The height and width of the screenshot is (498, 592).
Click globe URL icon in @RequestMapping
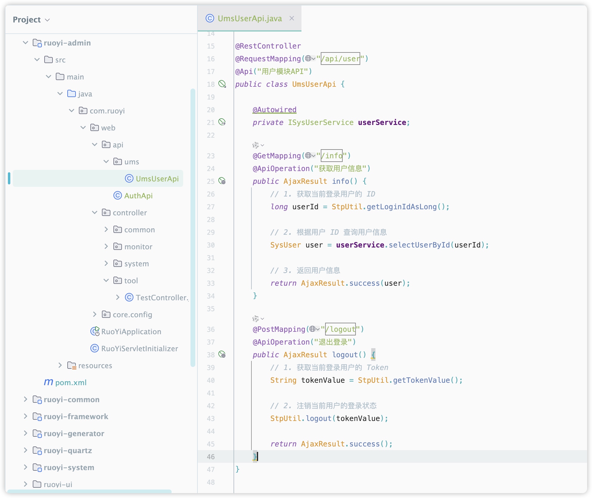pos(310,58)
